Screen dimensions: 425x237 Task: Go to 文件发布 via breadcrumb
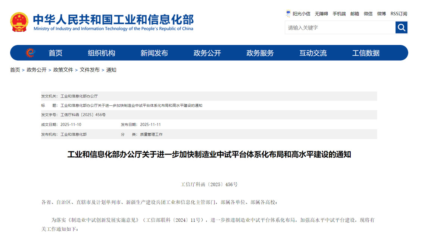[x=90, y=70]
